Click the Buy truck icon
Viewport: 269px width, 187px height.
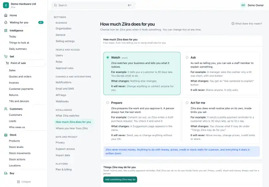5,173
